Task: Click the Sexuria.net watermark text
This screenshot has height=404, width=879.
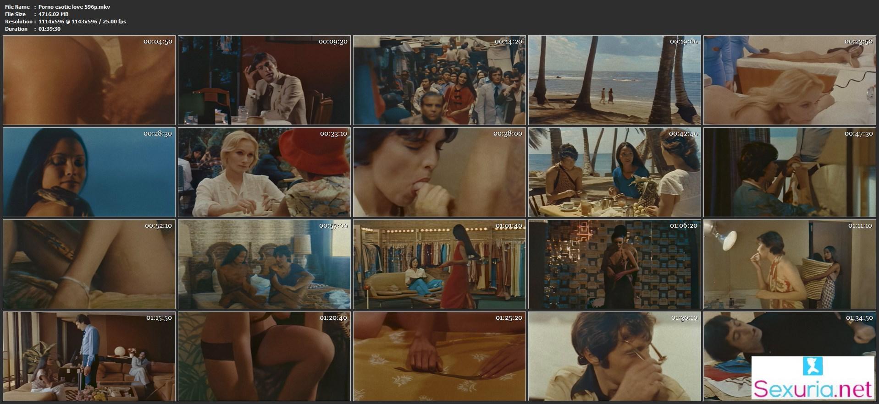Action: coord(813,390)
